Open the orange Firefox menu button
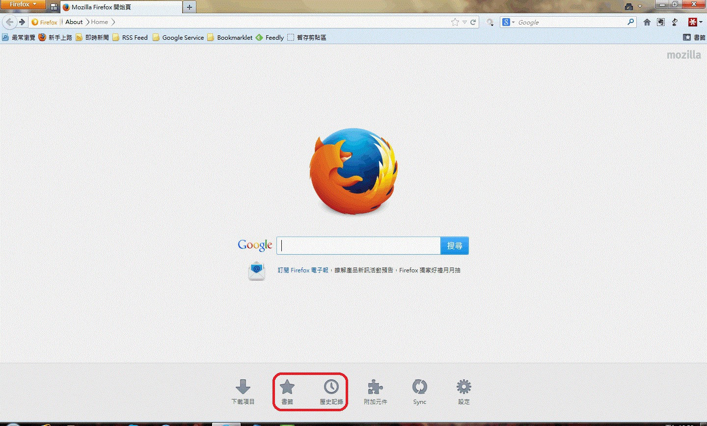 pyautogui.click(x=23, y=5)
